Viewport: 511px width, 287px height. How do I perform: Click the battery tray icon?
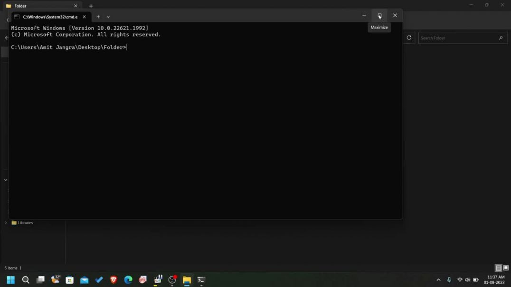(x=475, y=280)
